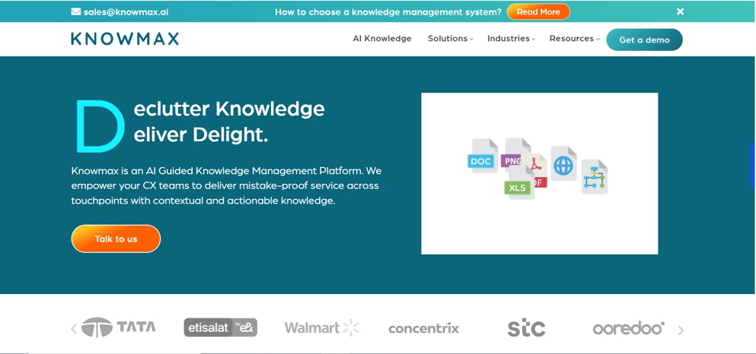Open the Resources dropdown menu
This screenshot has width=756, height=354.
coord(574,39)
